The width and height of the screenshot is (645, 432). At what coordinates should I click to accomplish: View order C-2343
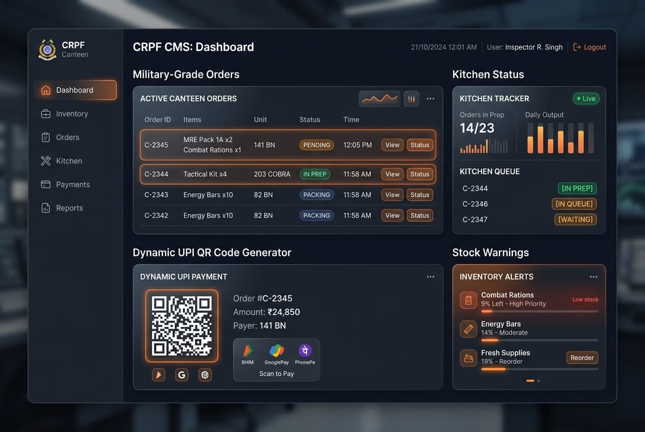pos(392,195)
